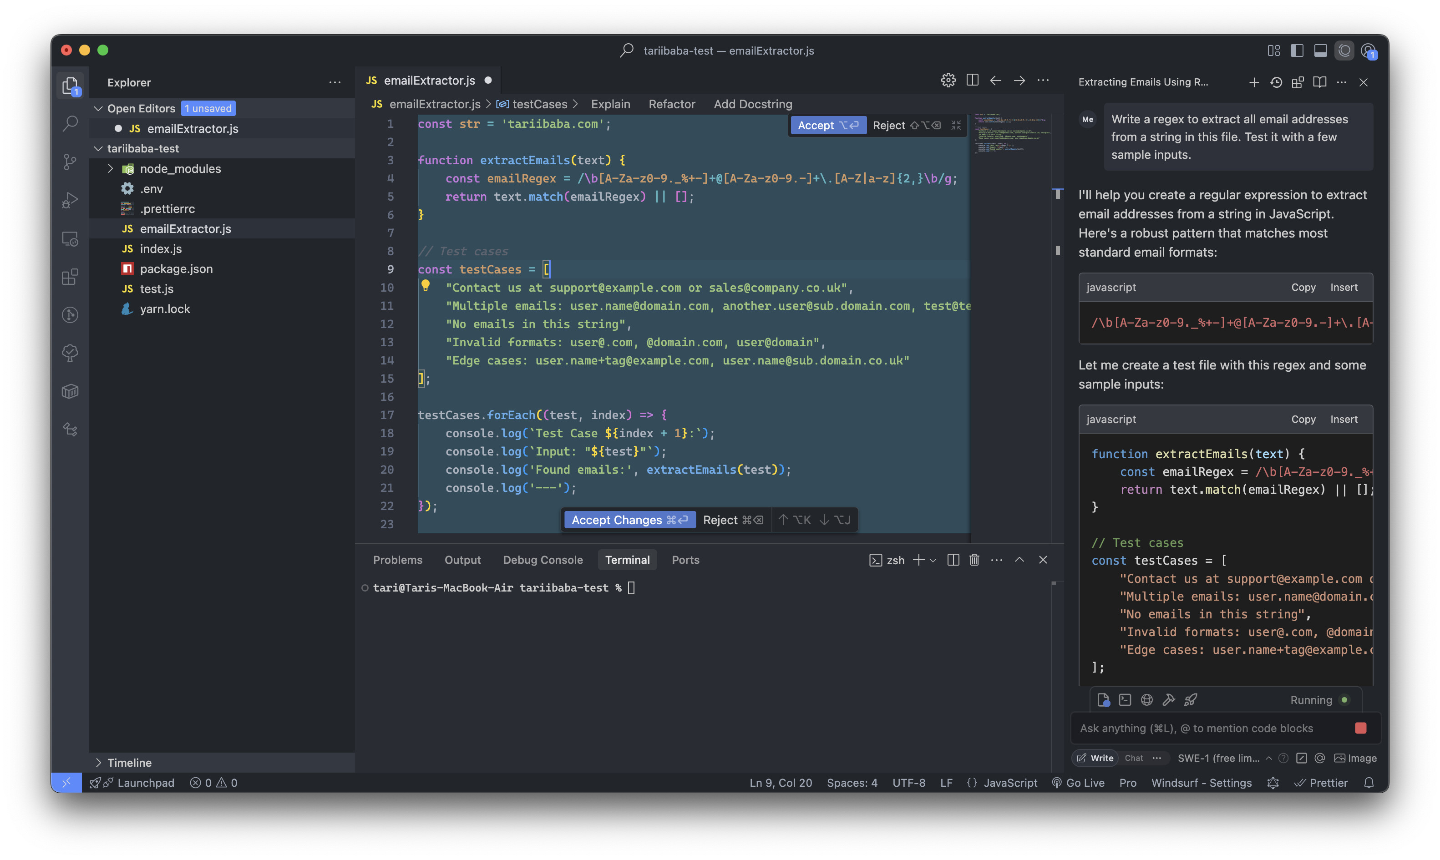Switch Cascade to Chat mode
Image resolution: width=1440 pixels, height=860 pixels.
tap(1134, 758)
